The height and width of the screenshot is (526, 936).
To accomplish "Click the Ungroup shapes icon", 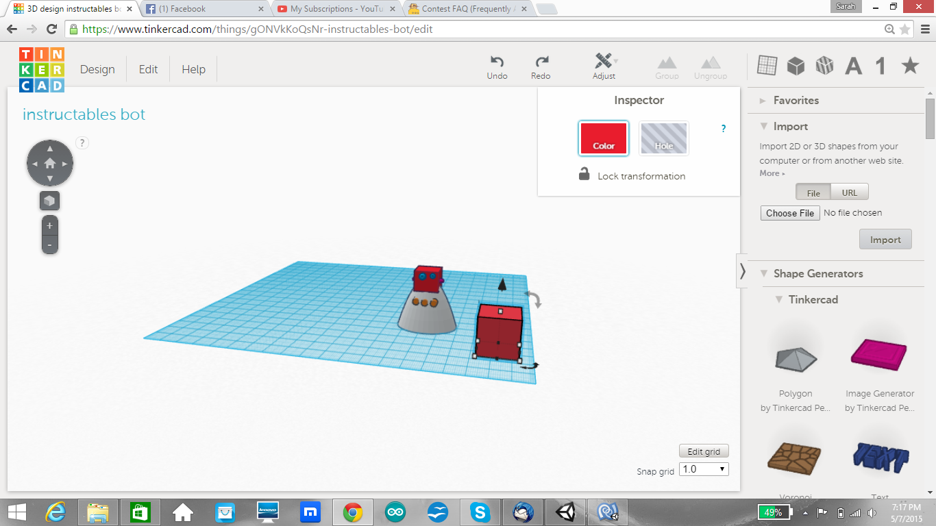I will tap(711, 67).
